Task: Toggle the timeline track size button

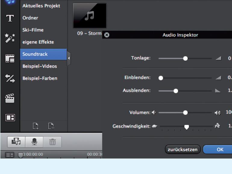Action: (x=10, y=155)
